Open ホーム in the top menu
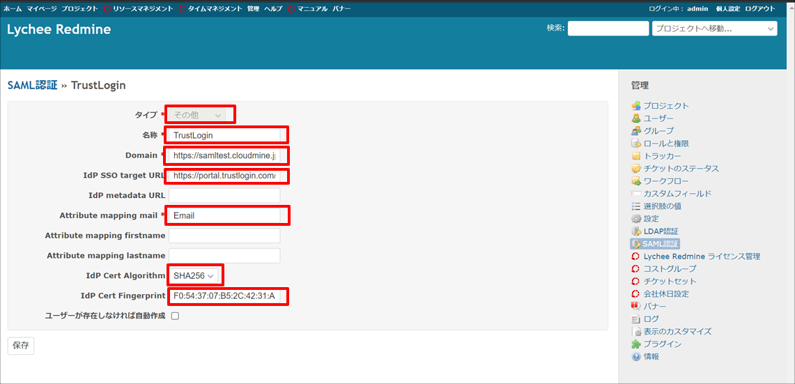The height and width of the screenshot is (384, 795). click(13, 9)
